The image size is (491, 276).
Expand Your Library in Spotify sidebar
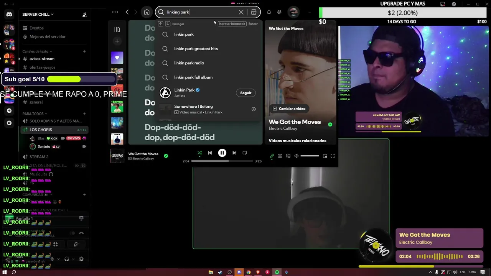[x=117, y=29]
